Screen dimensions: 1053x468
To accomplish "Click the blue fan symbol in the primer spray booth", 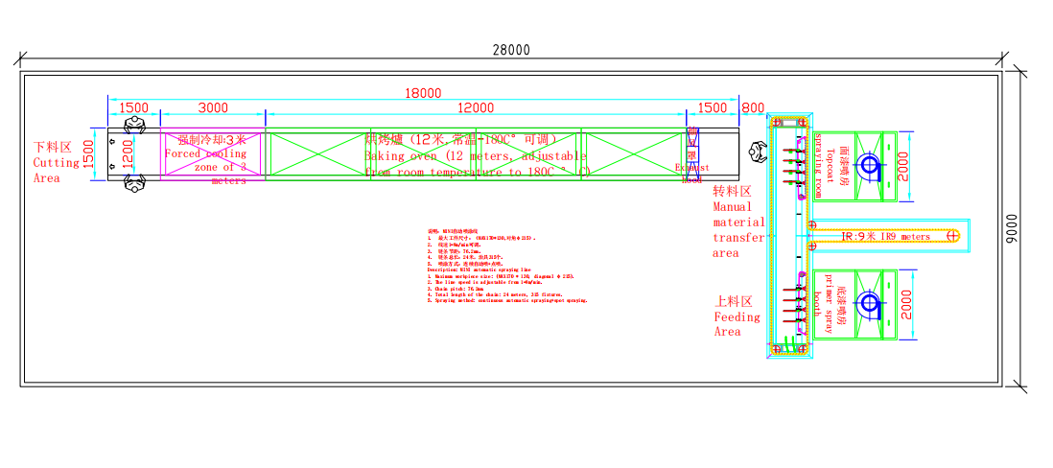I will [871, 303].
